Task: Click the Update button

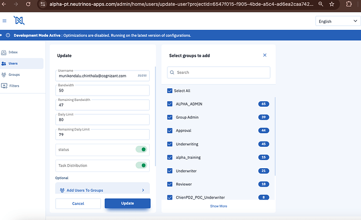Action: (x=128, y=203)
